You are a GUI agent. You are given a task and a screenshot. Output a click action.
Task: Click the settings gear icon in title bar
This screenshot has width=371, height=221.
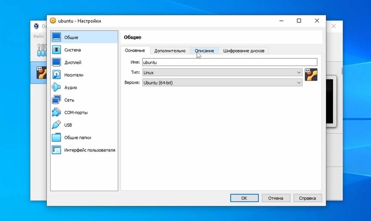pos(53,21)
